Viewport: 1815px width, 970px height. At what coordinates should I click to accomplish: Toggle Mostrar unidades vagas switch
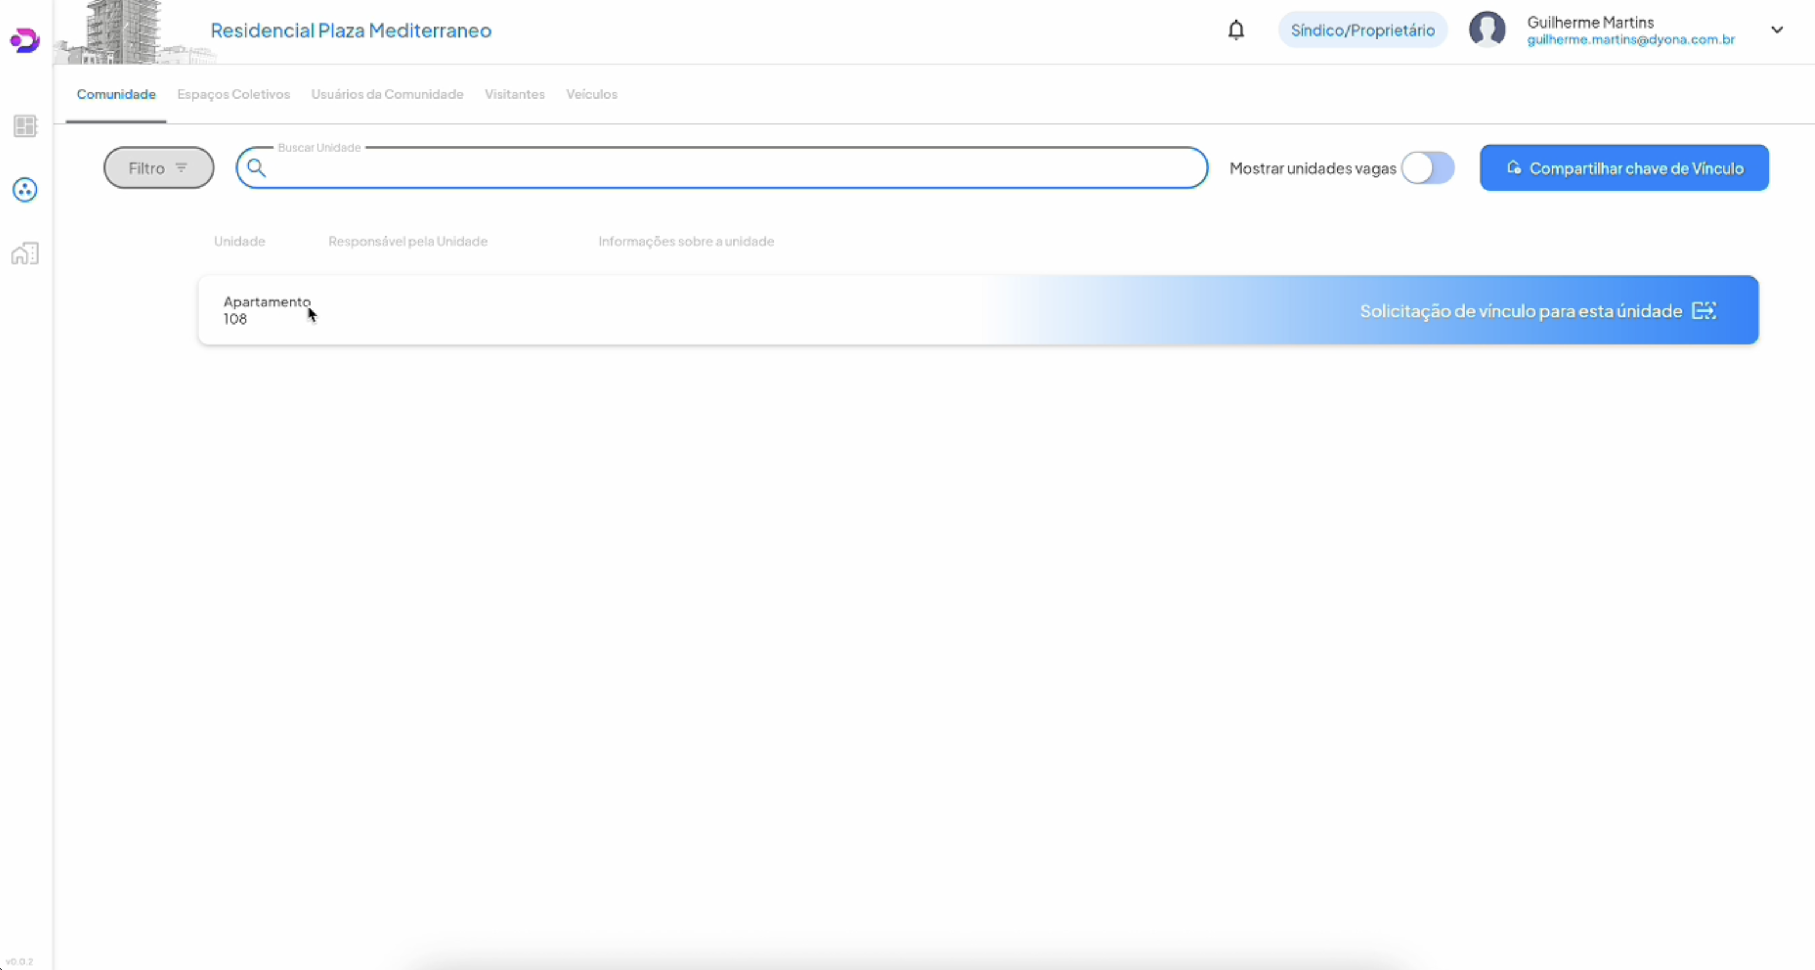point(1427,168)
